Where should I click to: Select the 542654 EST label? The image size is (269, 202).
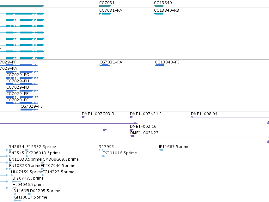(x=17, y=147)
